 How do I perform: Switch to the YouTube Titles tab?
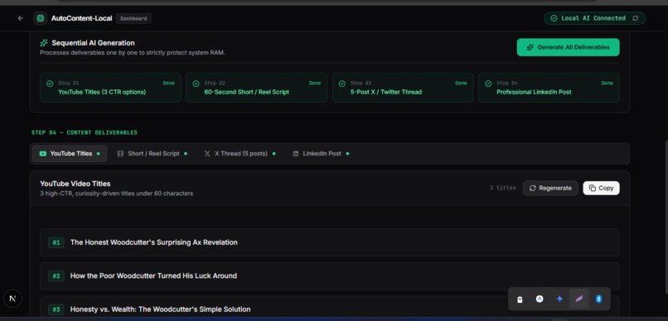pyautogui.click(x=70, y=154)
